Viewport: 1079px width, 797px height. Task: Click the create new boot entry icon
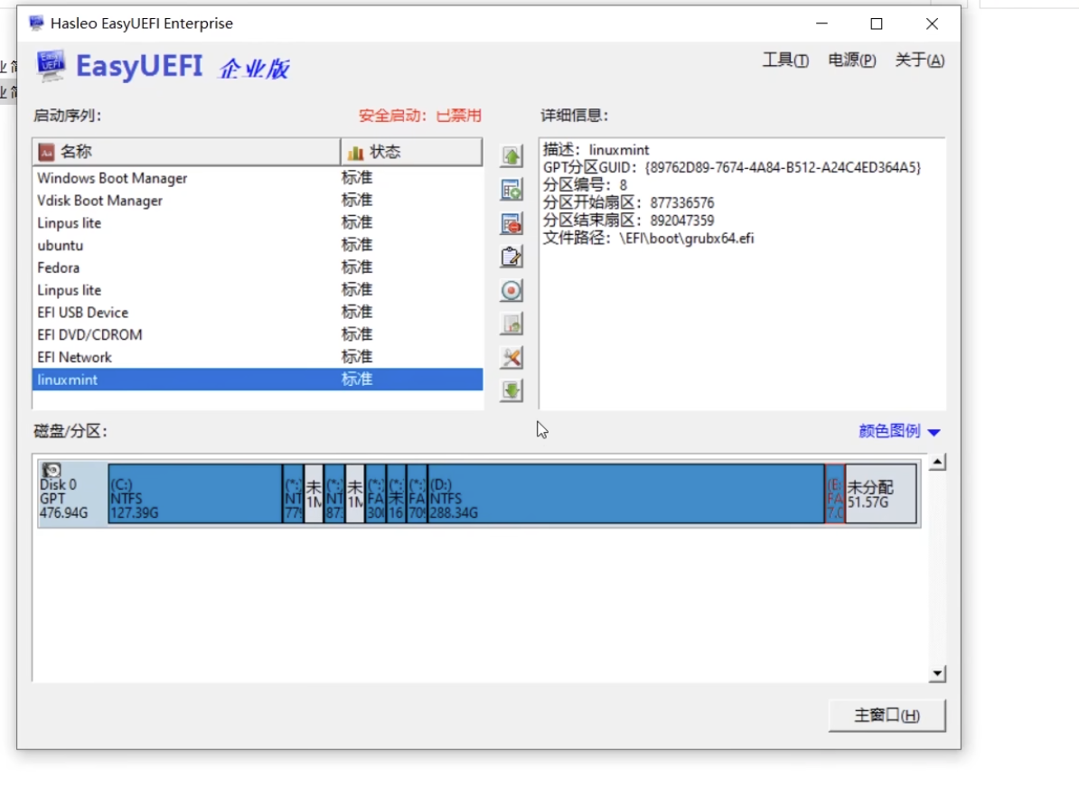(511, 190)
